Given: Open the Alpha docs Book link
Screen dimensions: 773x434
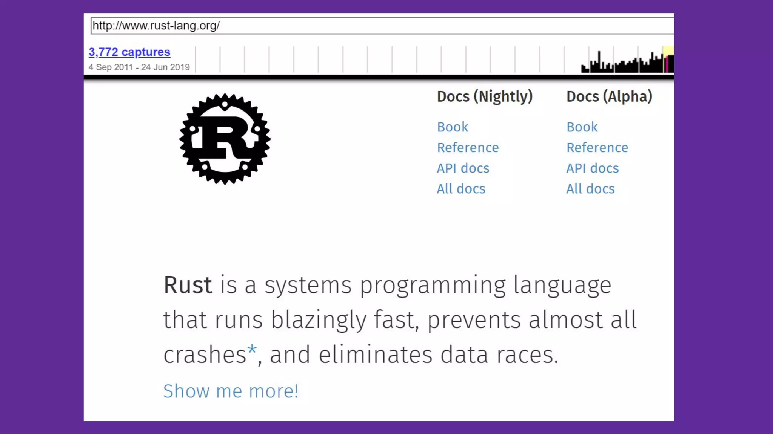Looking at the screenshot, I should (x=582, y=127).
